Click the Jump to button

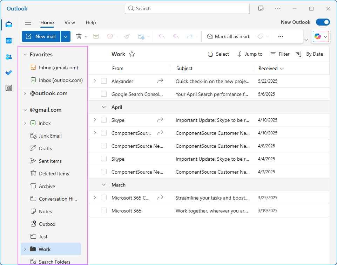pyautogui.click(x=250, y=54)
